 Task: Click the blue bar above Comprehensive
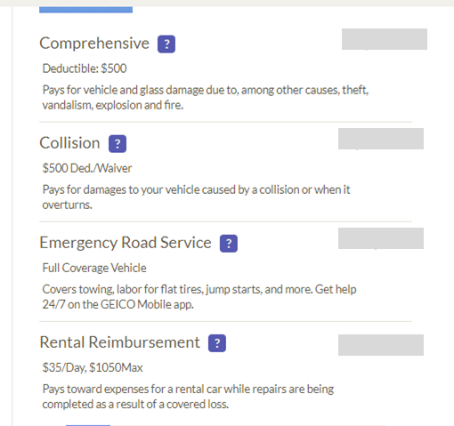85,10
